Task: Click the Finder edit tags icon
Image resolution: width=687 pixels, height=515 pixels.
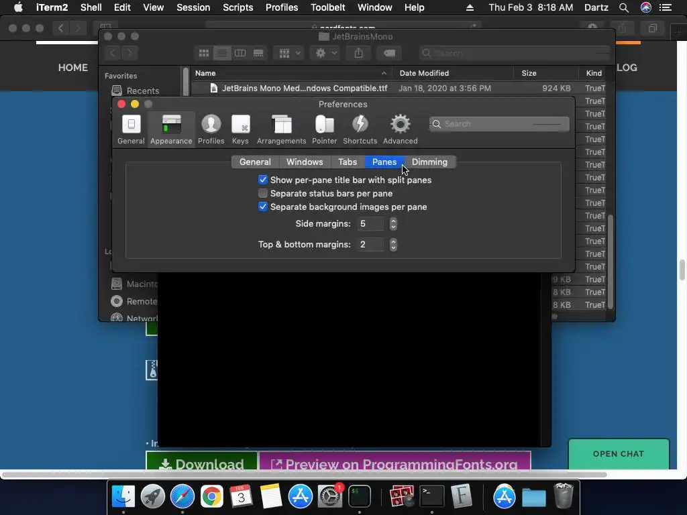Action: 389,53
